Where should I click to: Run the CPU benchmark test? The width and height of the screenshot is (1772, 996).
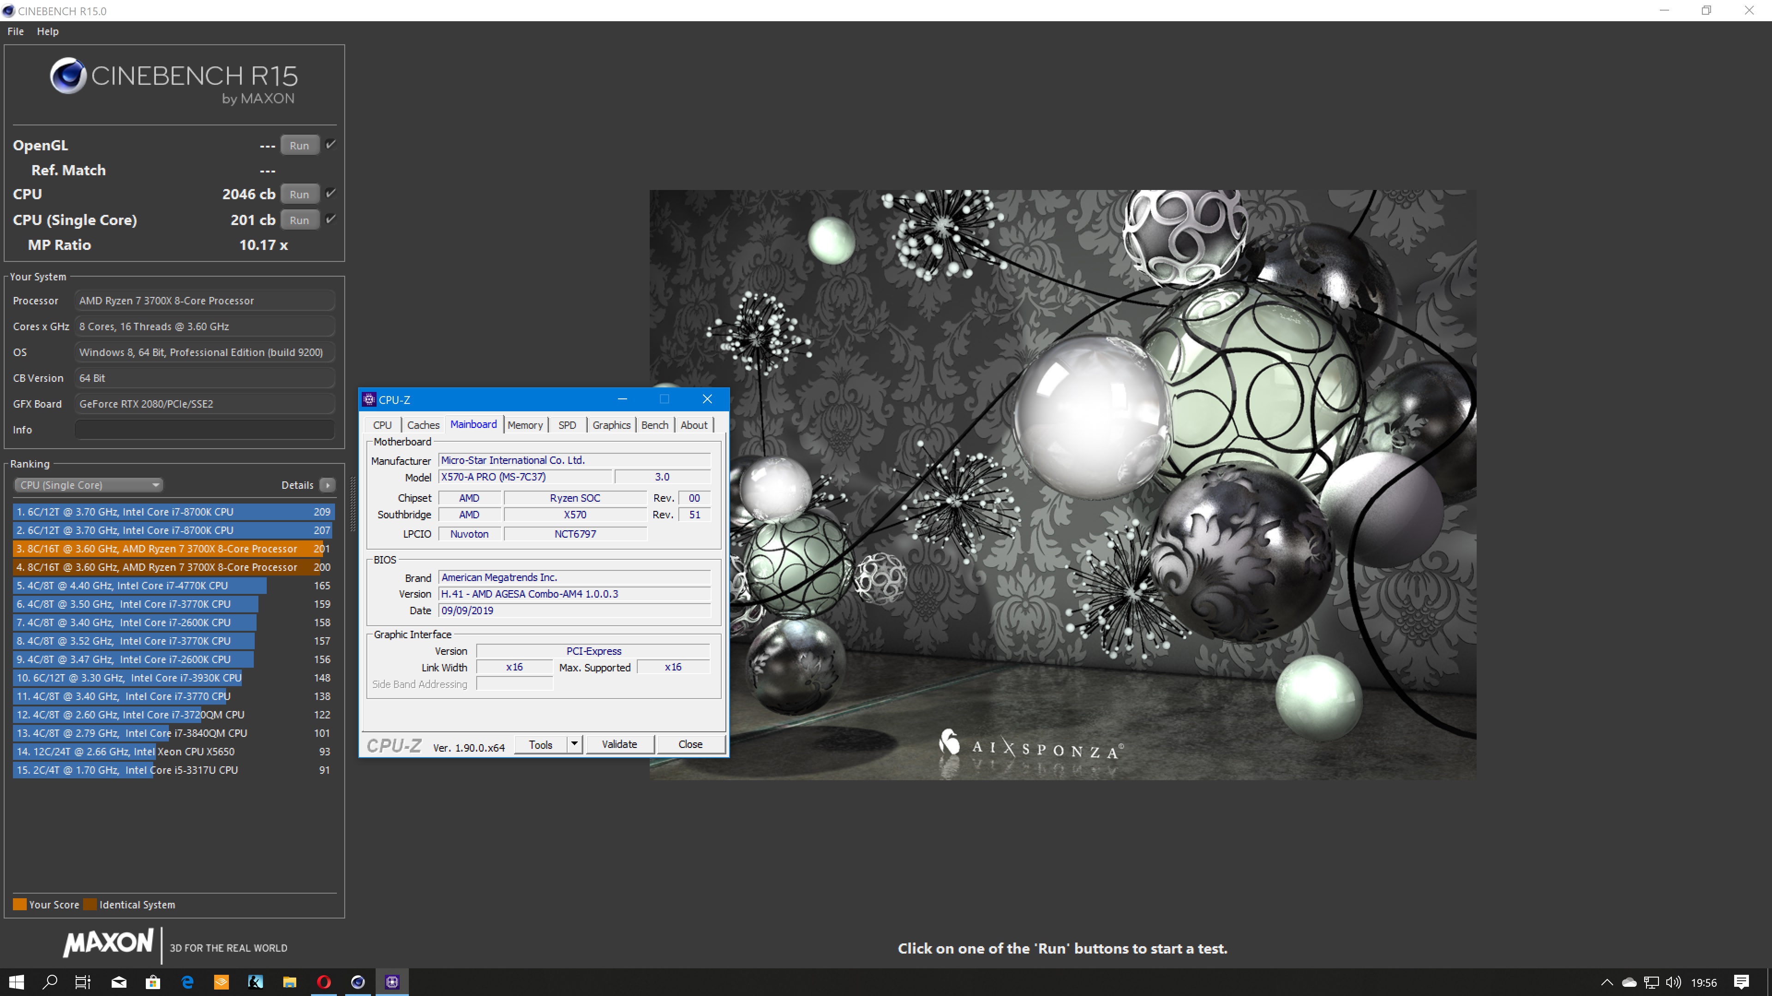click(x=299, y=195)
